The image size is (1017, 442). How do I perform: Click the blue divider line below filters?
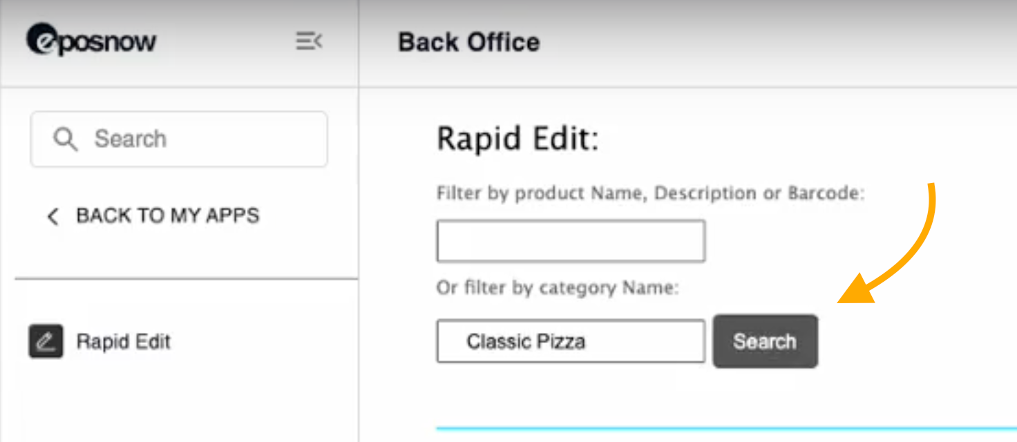pyautogui.click(x=725, y=429)
